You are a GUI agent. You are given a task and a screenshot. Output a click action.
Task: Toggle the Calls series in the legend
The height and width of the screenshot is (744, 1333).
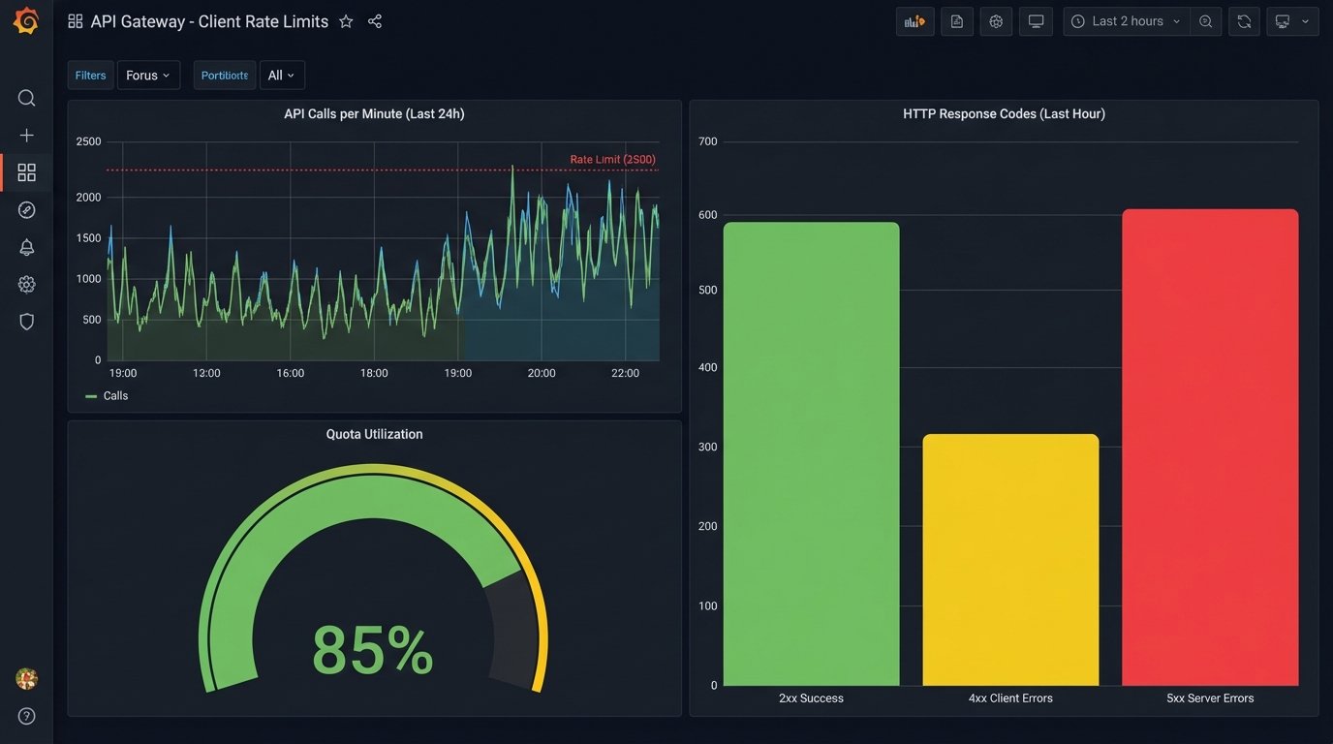[115, 395]
